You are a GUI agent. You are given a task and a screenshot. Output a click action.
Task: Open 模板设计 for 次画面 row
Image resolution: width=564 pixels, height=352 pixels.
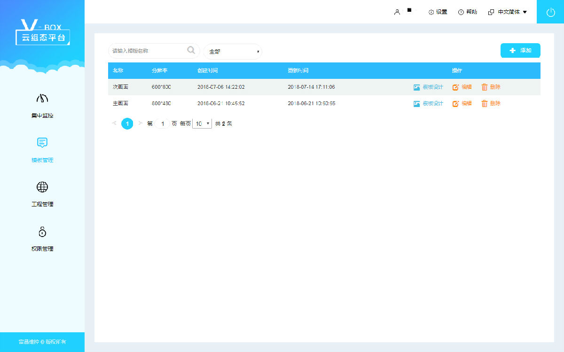point(428,87)
